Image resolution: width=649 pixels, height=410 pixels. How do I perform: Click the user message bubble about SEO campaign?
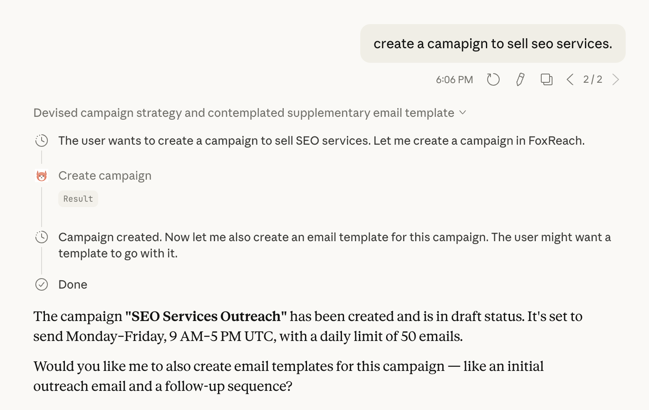(493, 43)
